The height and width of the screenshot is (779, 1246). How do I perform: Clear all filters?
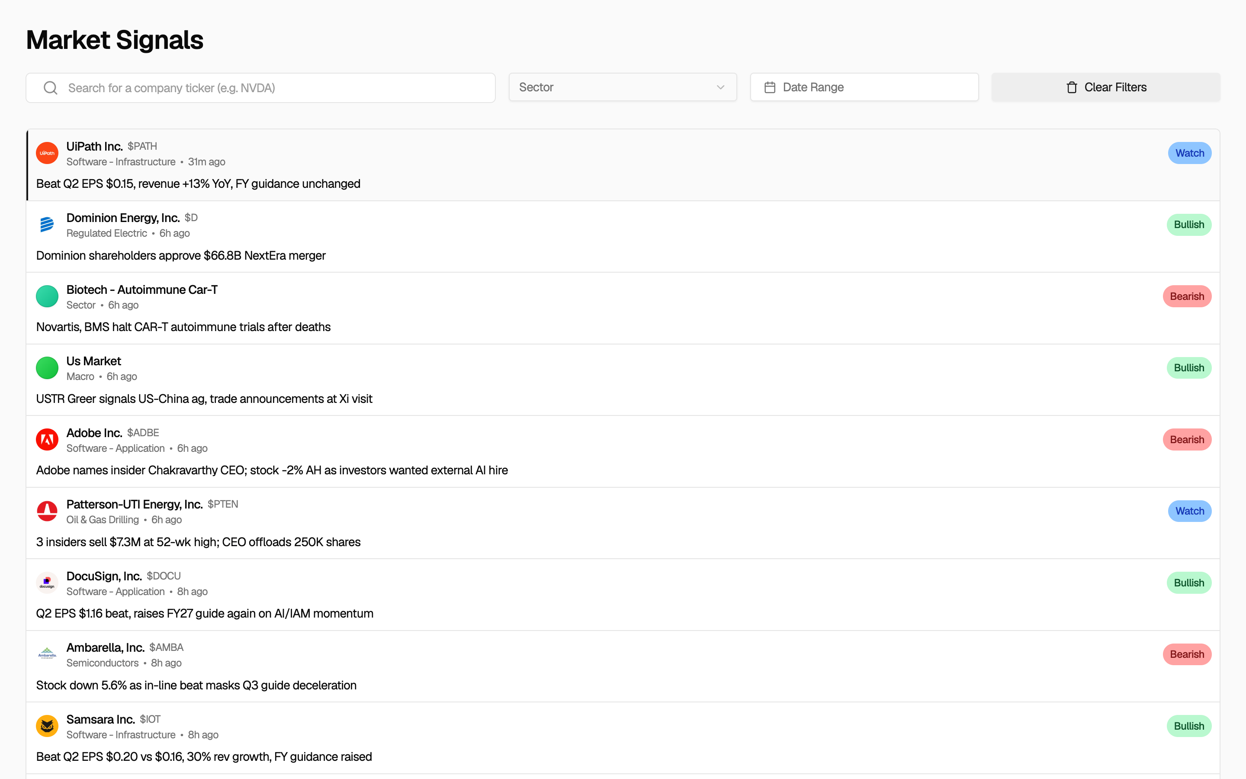click(x=1105, y=87)
